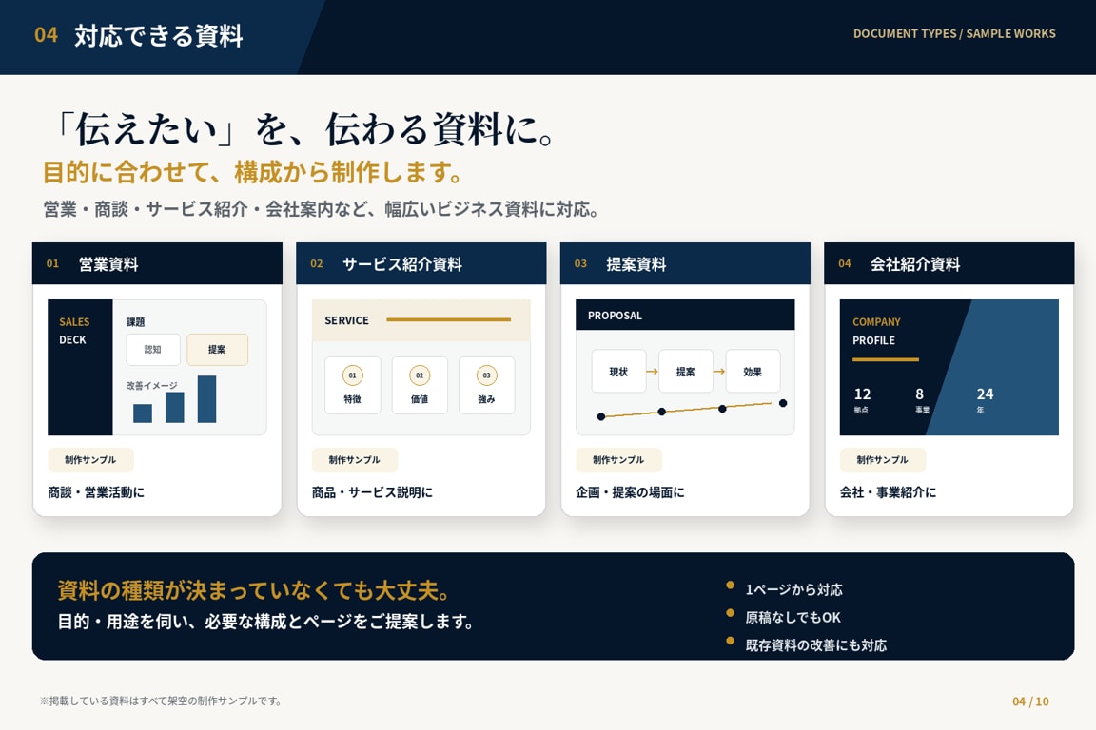The height and width of the screenshot is (730, 1096).
Task: Click the line 目的・用途を伺い、必要な構成
Action: pos(265,621)
